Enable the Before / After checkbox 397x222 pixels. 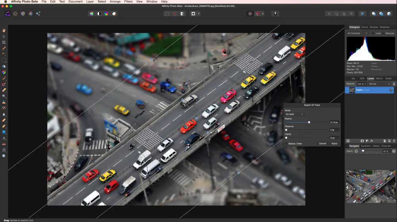(286, 143)
